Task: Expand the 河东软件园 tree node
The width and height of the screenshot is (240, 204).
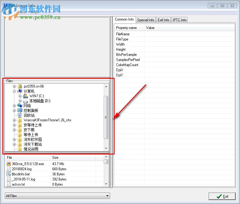Action: [14, 139]
